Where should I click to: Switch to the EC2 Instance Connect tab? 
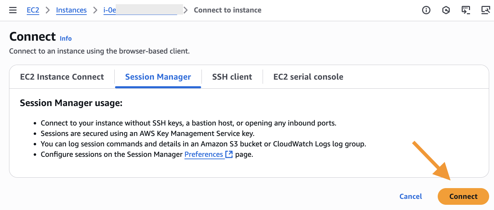point(61,77)
